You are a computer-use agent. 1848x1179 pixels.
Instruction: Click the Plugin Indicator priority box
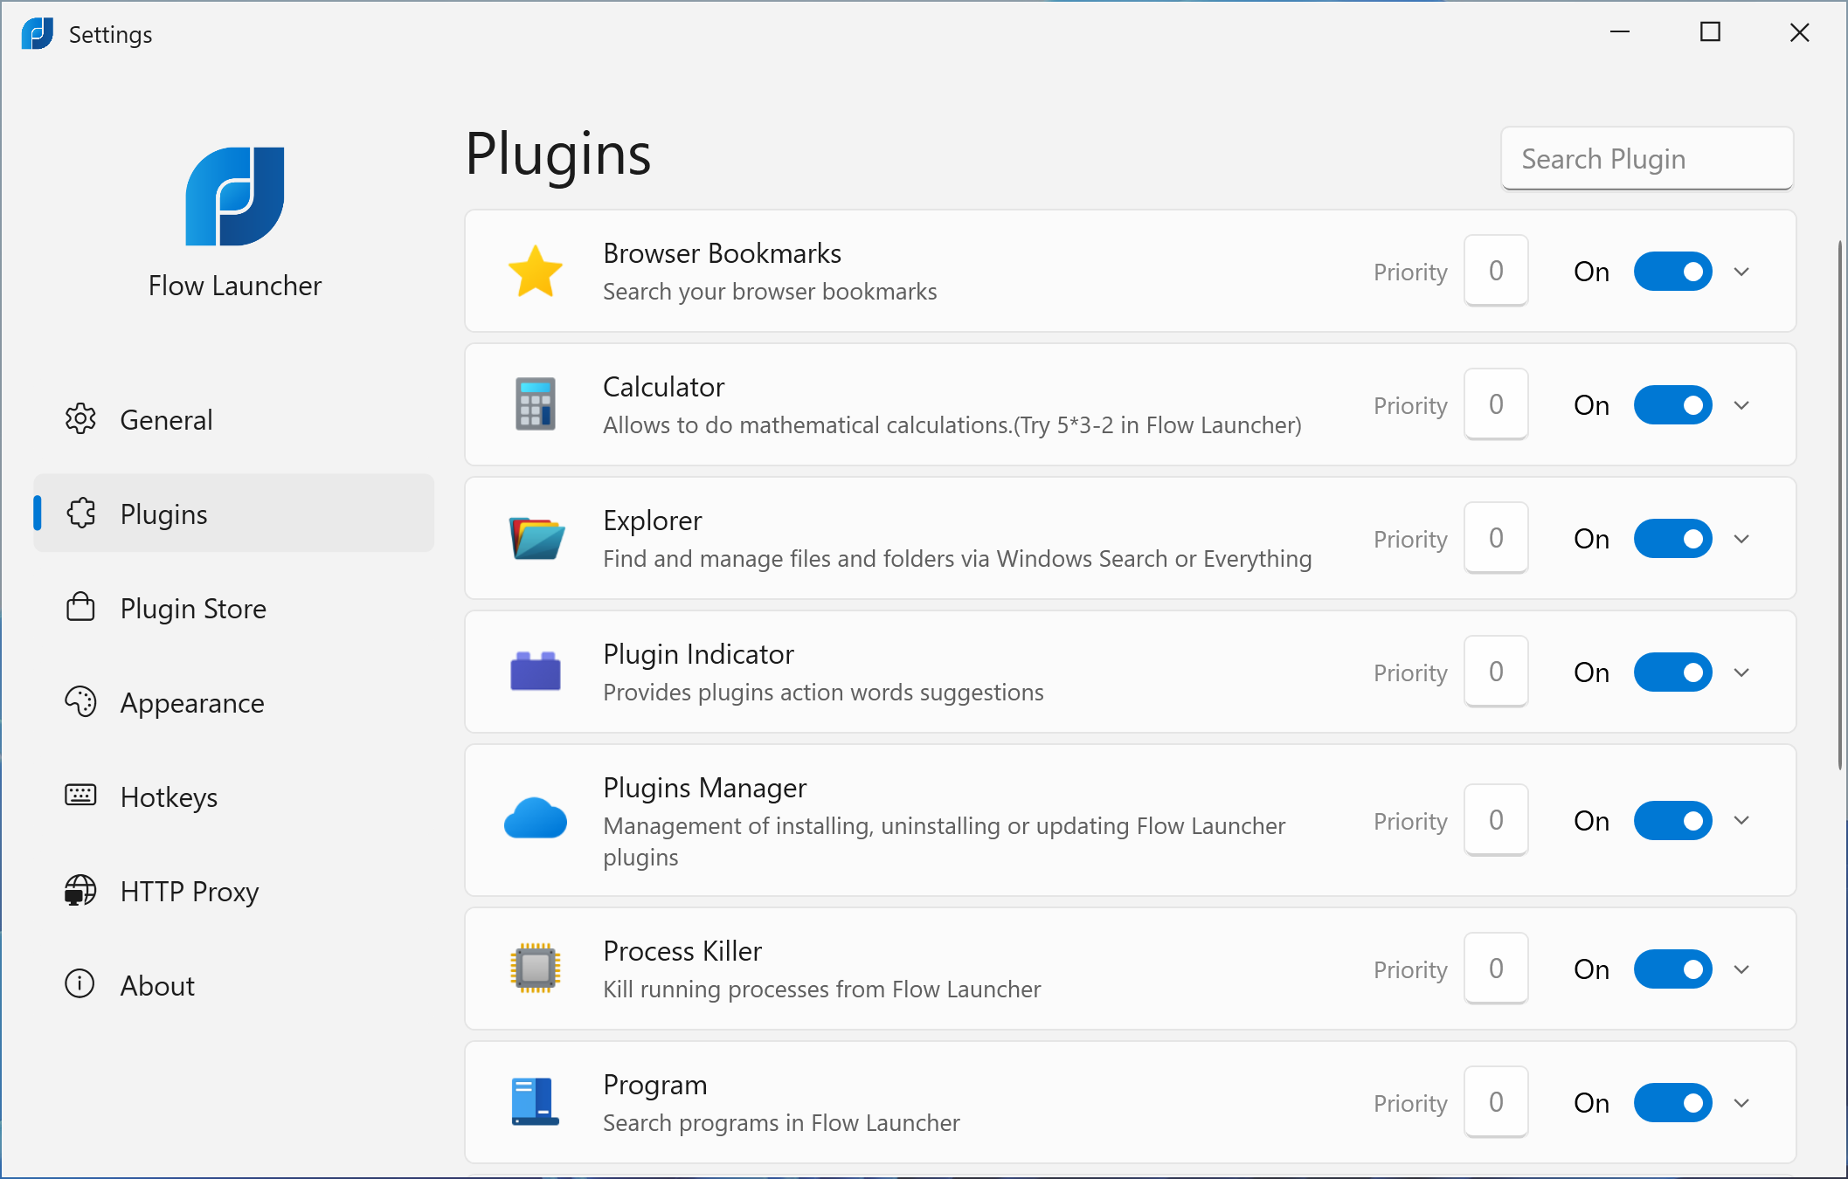click(x=1496, y=672)
